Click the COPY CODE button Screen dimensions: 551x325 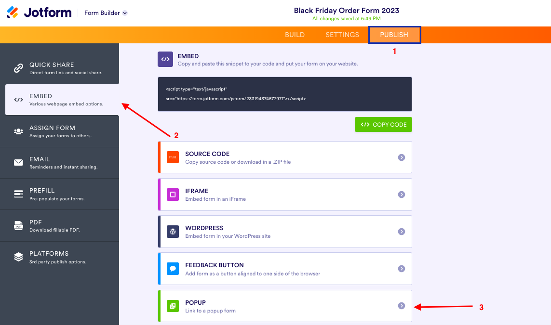click(383, 125)
